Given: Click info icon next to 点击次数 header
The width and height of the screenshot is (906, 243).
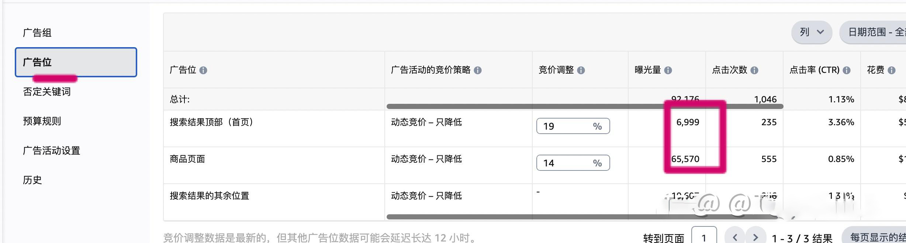Looking at the screenshot, I should coord(754,70).
